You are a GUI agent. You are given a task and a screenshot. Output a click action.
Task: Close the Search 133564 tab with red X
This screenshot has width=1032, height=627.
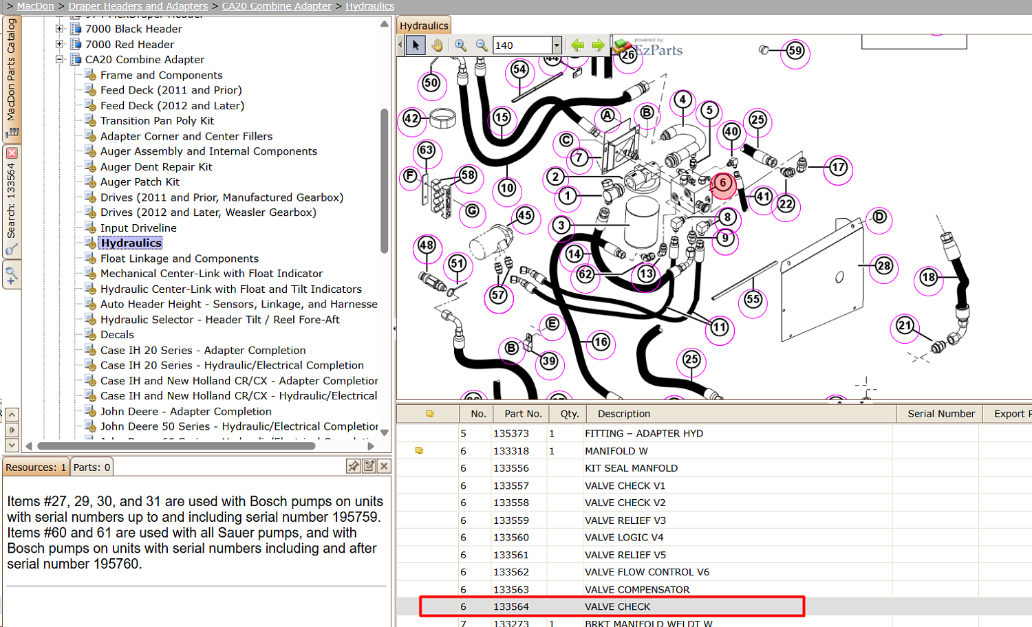point(12,153)
